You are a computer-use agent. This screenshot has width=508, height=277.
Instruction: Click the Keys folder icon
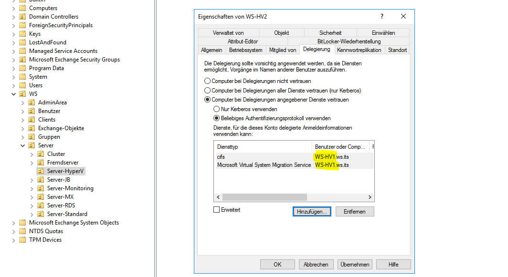coord(22,34)
